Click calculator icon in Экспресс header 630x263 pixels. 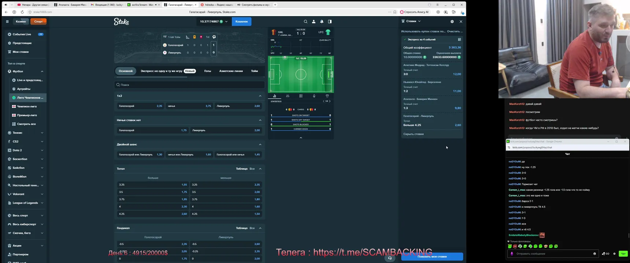(459, 39)
